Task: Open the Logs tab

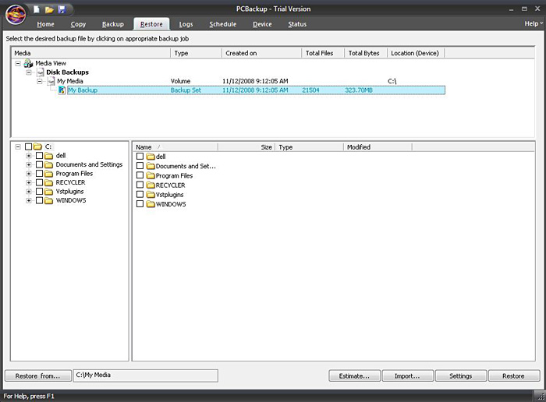Action: click(186, 24)
